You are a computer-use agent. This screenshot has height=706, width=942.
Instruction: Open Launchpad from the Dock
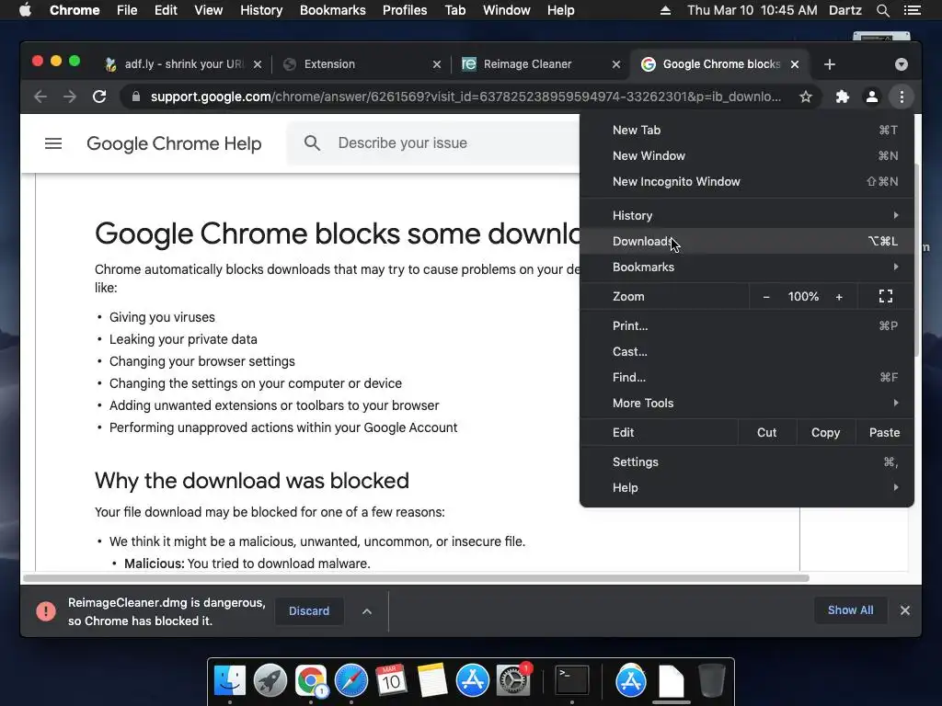[270, 681]
